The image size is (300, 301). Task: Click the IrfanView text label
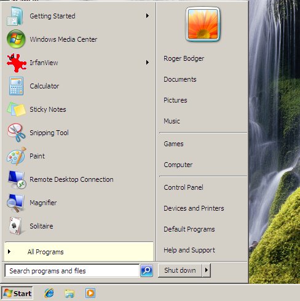44,63
